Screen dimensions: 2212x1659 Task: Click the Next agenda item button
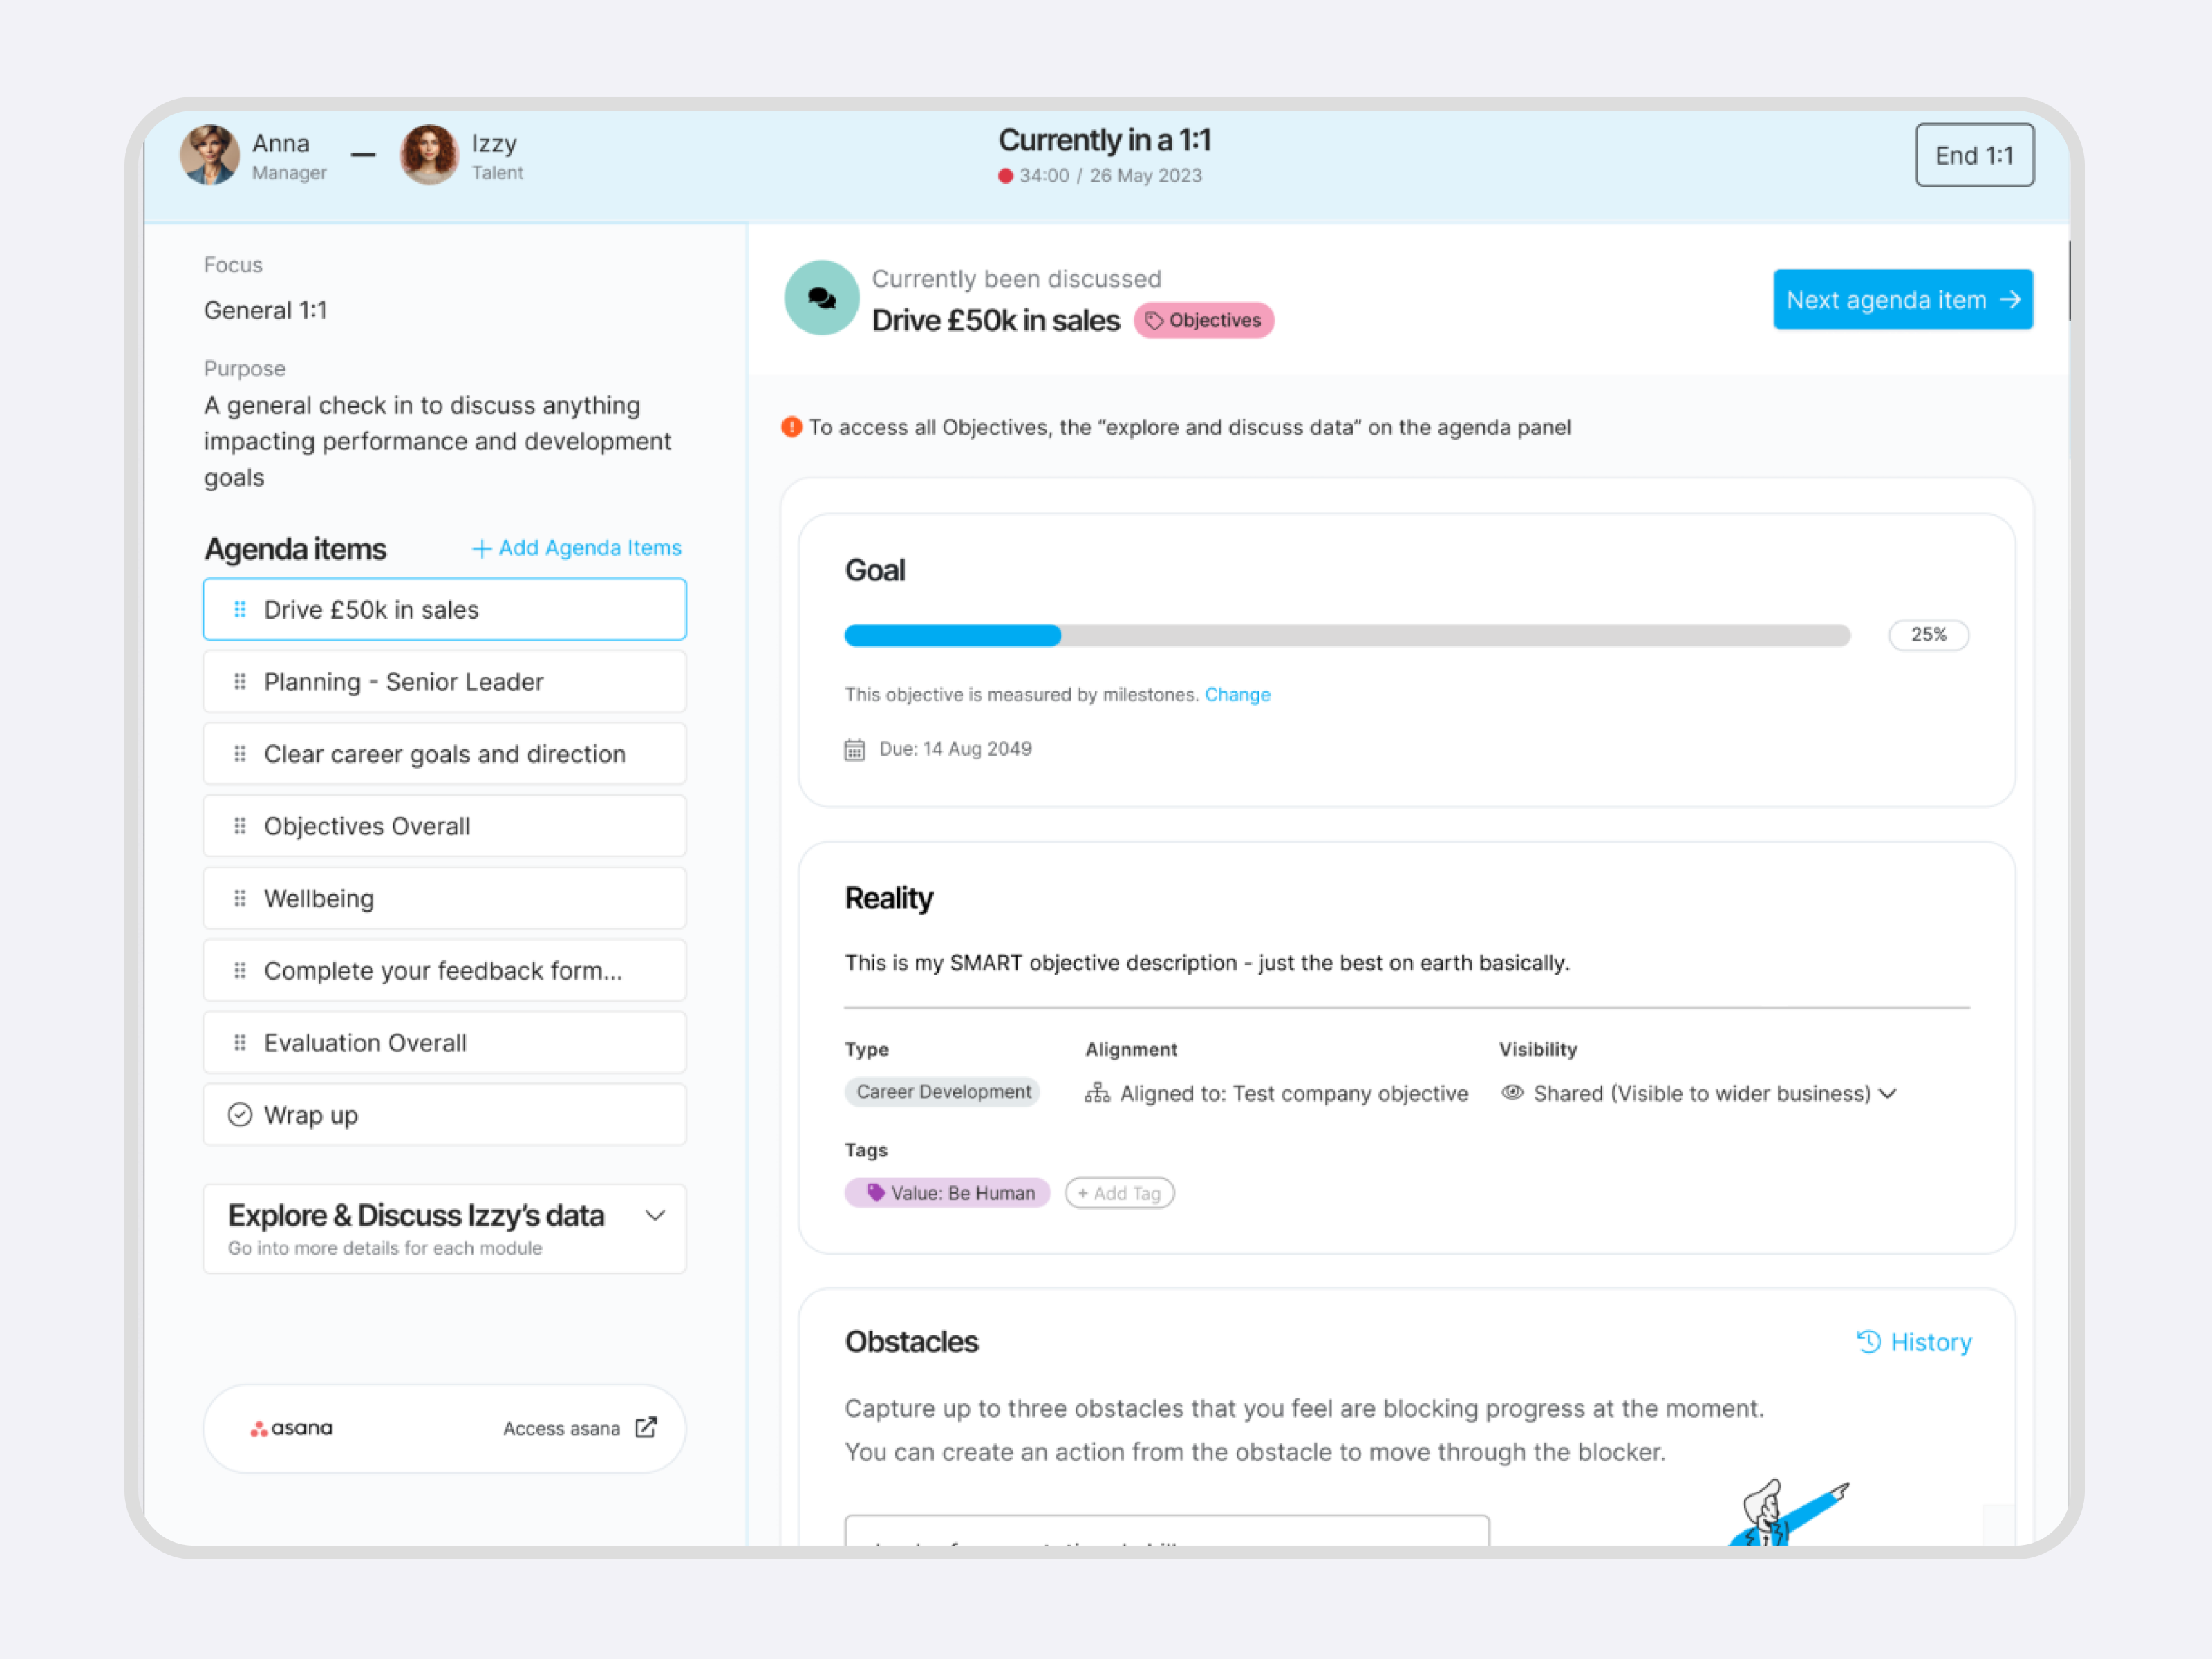1903,299
